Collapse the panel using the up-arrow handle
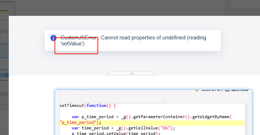 (x=131, y=73)
